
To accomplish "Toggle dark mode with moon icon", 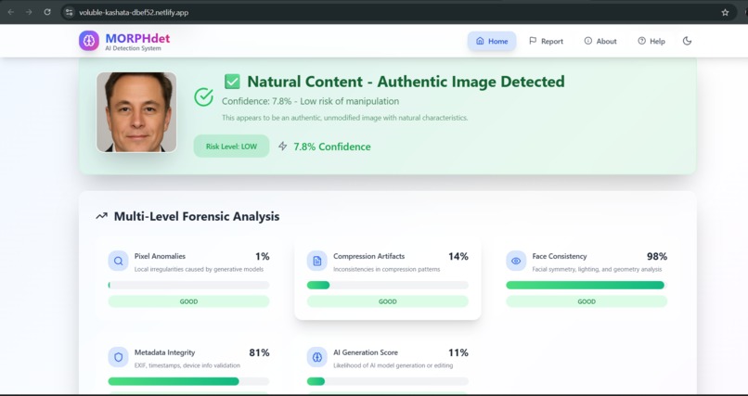I will 687,41.
